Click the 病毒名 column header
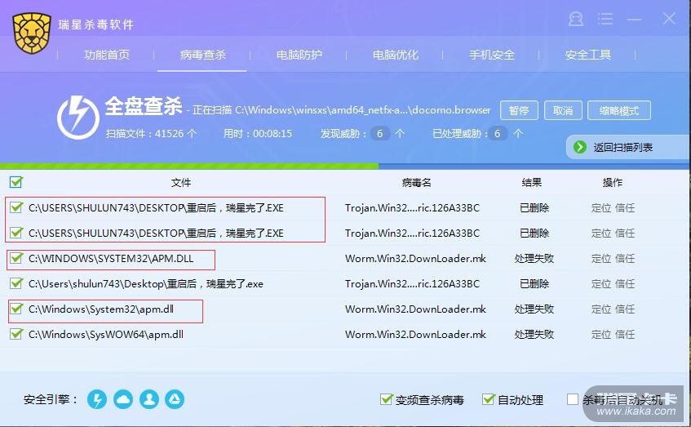Screen dimensions: 691x427 (416, 183)
